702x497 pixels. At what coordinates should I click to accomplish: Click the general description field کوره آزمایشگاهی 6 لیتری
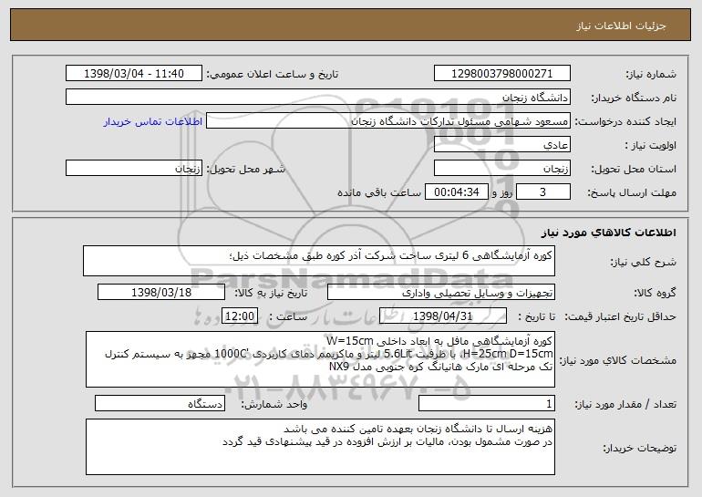[x=319, y=261]
